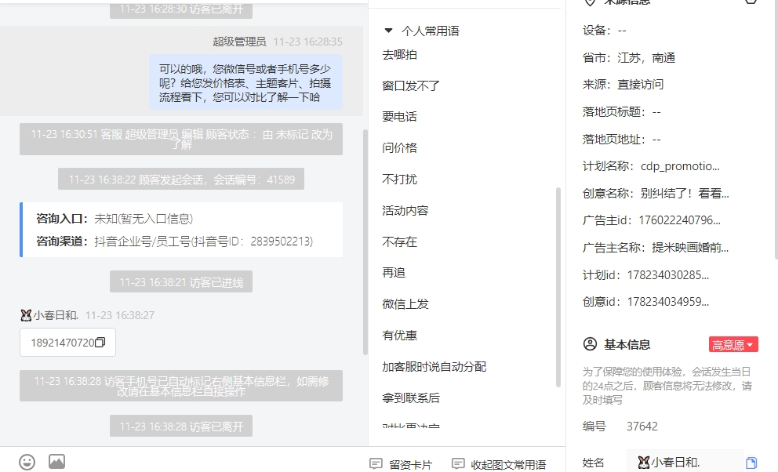Click notice 顾客状态 由未标记改为了解
The height and width of the screenshot is (472, 778).
click(x=181, y=139)
